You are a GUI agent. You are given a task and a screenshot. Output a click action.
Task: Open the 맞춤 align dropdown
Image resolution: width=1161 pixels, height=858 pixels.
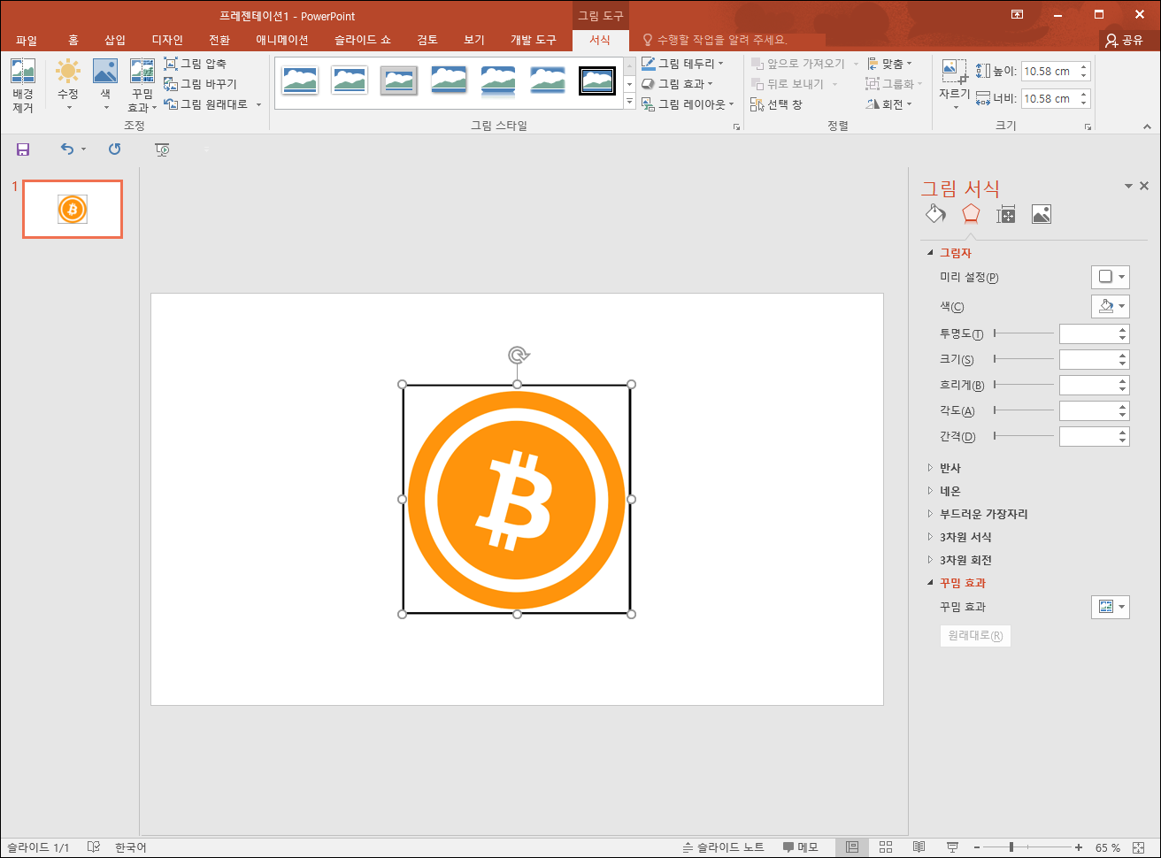[889, 64]
